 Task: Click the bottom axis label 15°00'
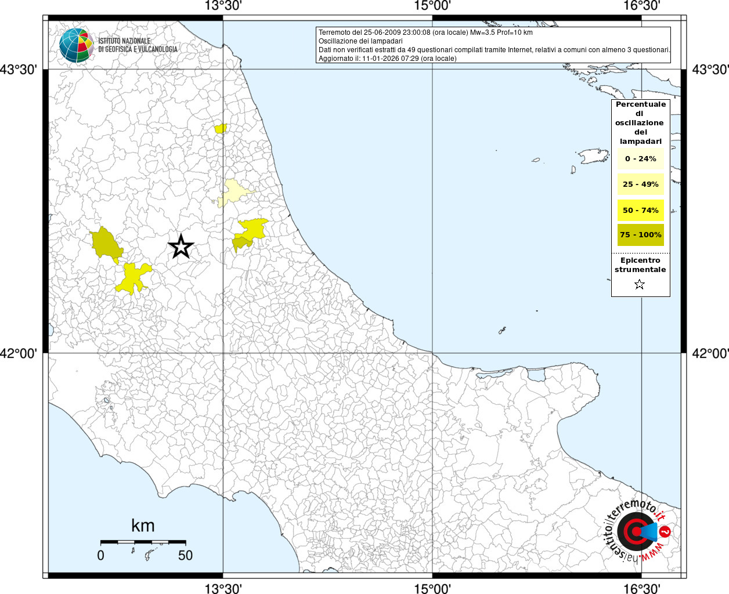(432, 589)
